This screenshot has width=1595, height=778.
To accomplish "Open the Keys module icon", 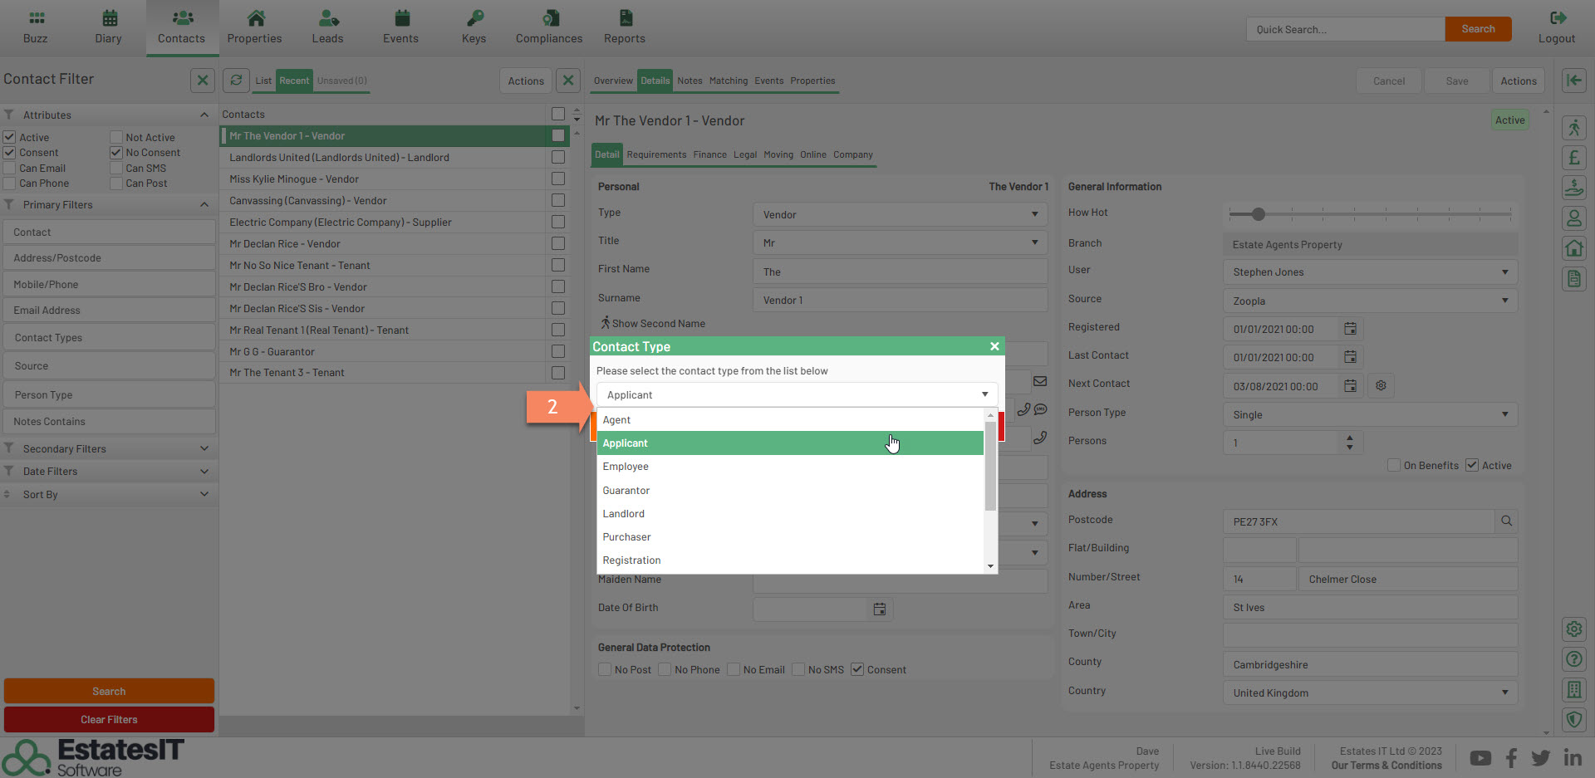I will click(474, 18).
